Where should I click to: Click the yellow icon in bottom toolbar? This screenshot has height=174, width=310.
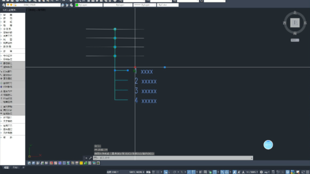pos(81,163)
